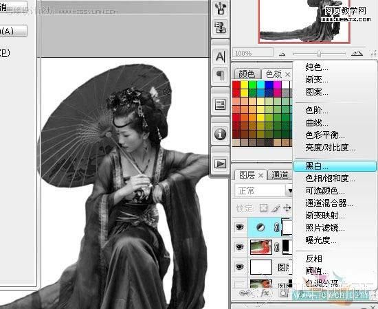The width and height of the screenshot is (378, 309).
Task: Choose 色阶... from the menu
Action: pyautogui.click(x=317, y=111)
